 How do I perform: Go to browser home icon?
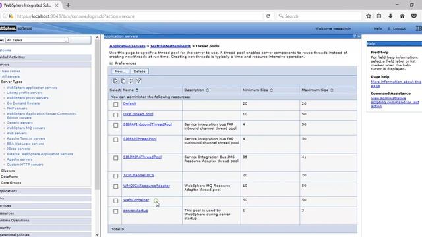pyautogui.click(x=402, y=16)
